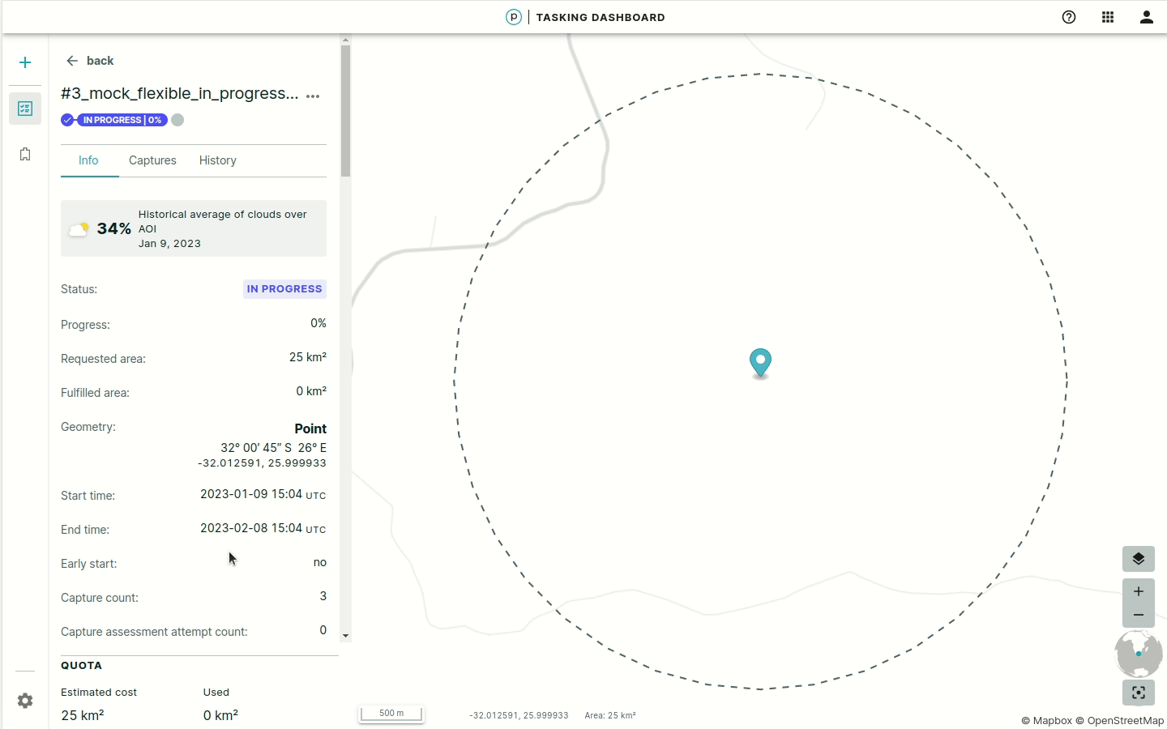Switch to the History tab
The width and height of the screenshot is (1167, 729).
click(x=218, y=160)
